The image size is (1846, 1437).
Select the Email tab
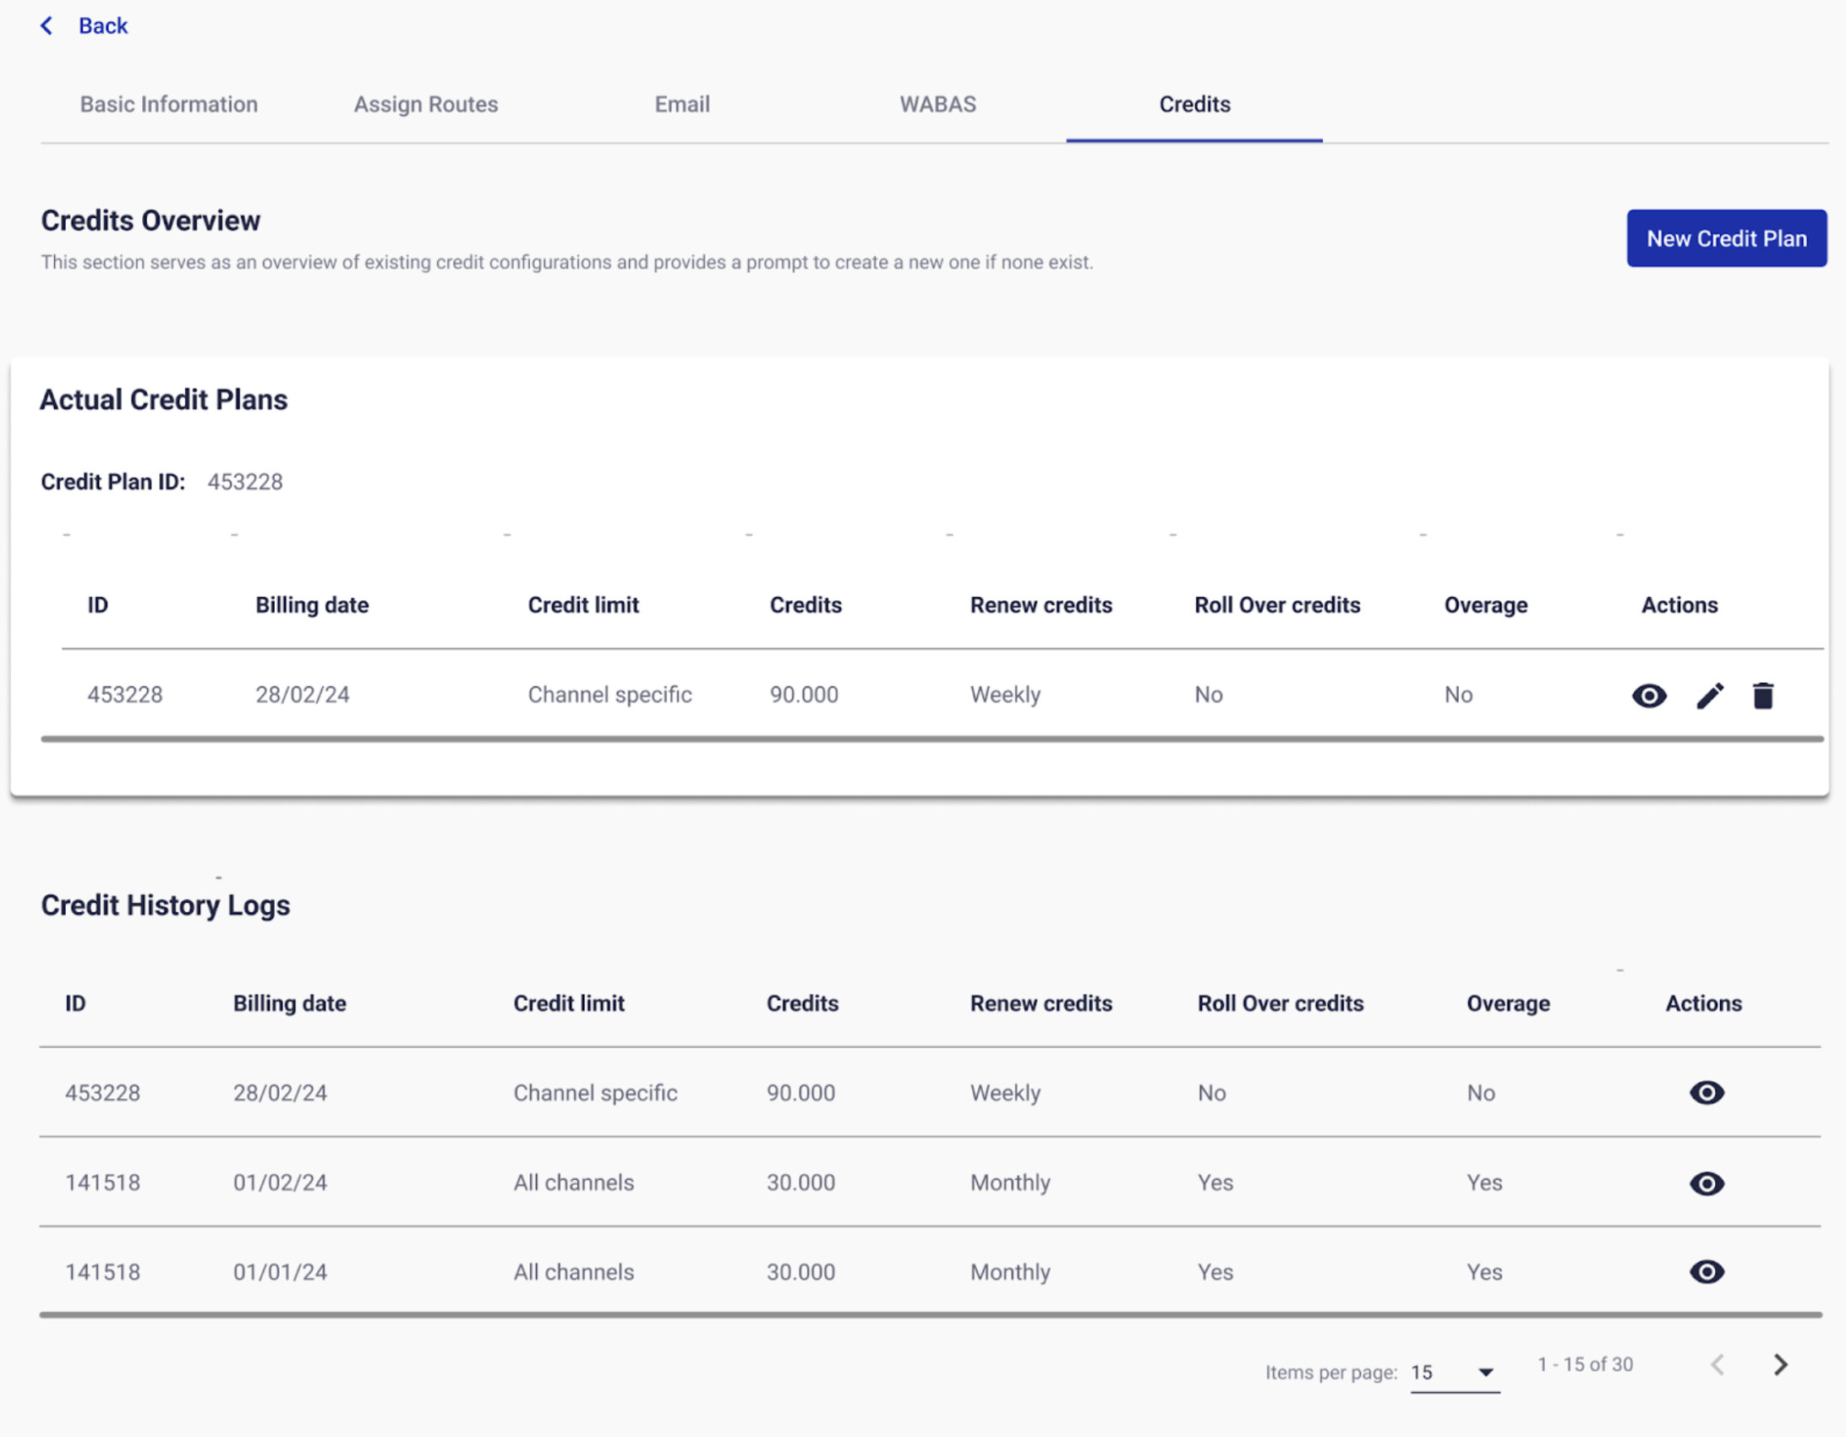pyautogui.click(x=682, y=104)
